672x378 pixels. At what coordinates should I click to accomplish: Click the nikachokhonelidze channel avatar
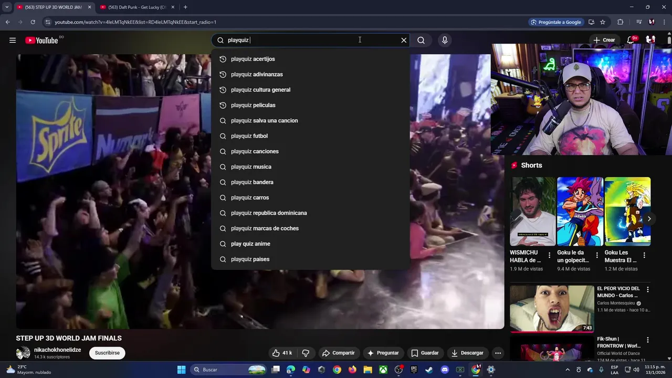click(23, 353)
